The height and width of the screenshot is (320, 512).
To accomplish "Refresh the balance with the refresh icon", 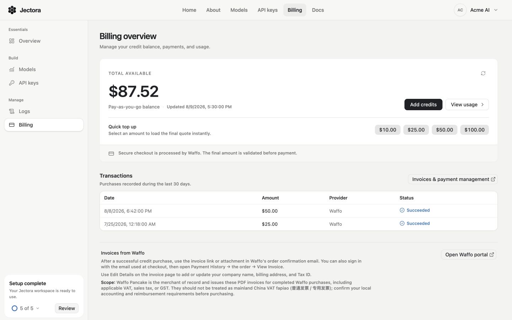I will 483,73.
